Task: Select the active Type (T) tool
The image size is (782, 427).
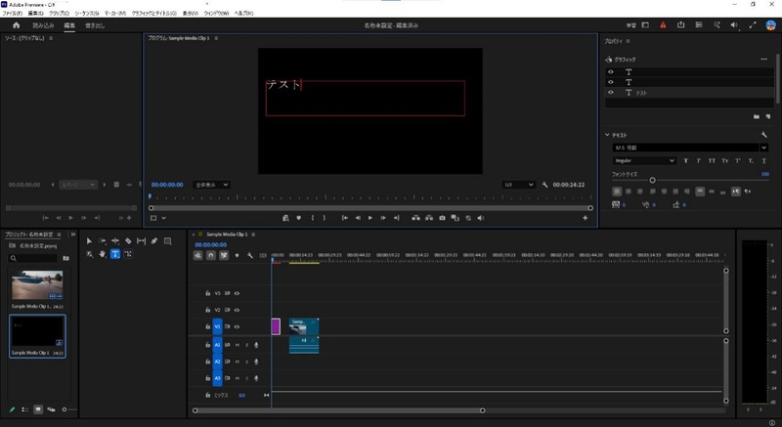Action: [x=115, y=254]
